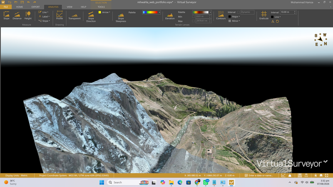Open Microsoft Edge from the taskbar
333x187 pixels.
coord(180,182)
